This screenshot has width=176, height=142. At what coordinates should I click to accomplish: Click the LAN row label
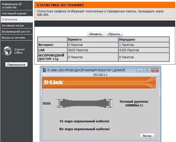(x=52, y=50)
